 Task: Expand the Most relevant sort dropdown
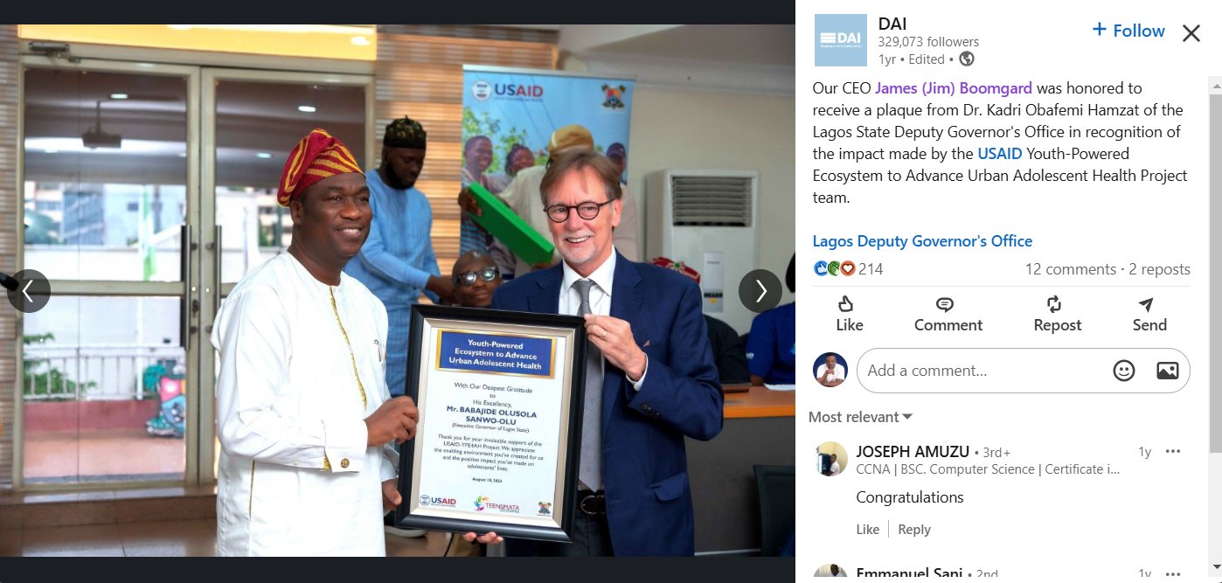860,417
